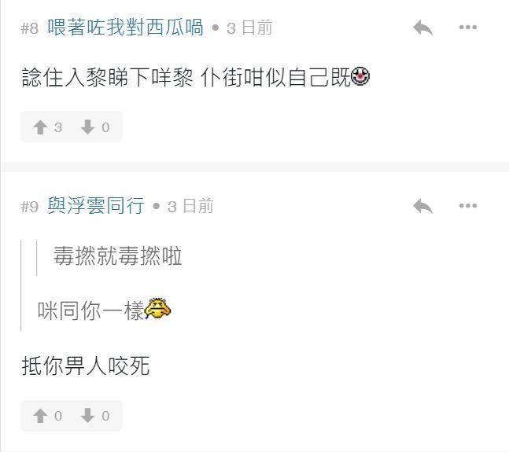Open more options menu for comment #9
The image size is (509, 452).
[468, 207]
